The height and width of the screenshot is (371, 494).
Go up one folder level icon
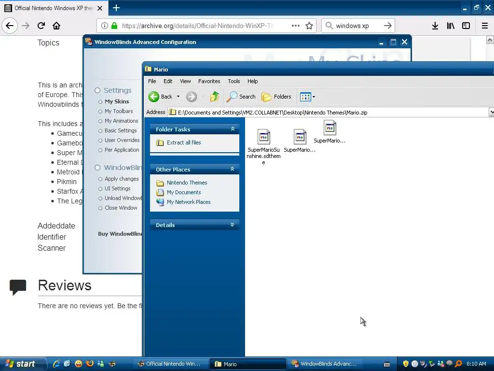(215, 97)
